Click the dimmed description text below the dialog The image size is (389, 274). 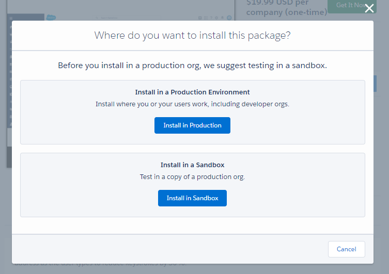pyautogui.click(x=103, y=267)
